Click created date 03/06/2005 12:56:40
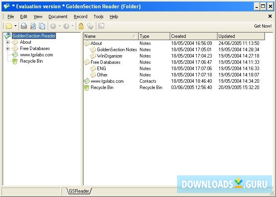The width and height of the screenshot is (276, 197). [x=192, y=87]
